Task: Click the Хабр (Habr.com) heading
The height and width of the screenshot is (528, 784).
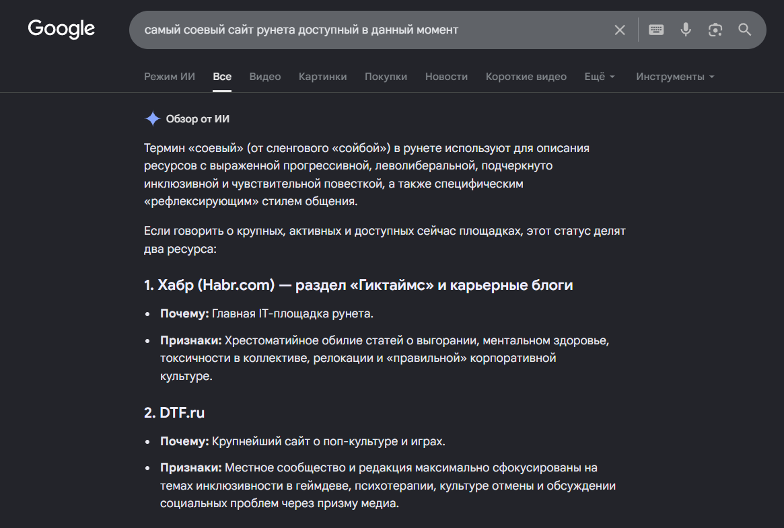Action: click(x=358, y=285)
